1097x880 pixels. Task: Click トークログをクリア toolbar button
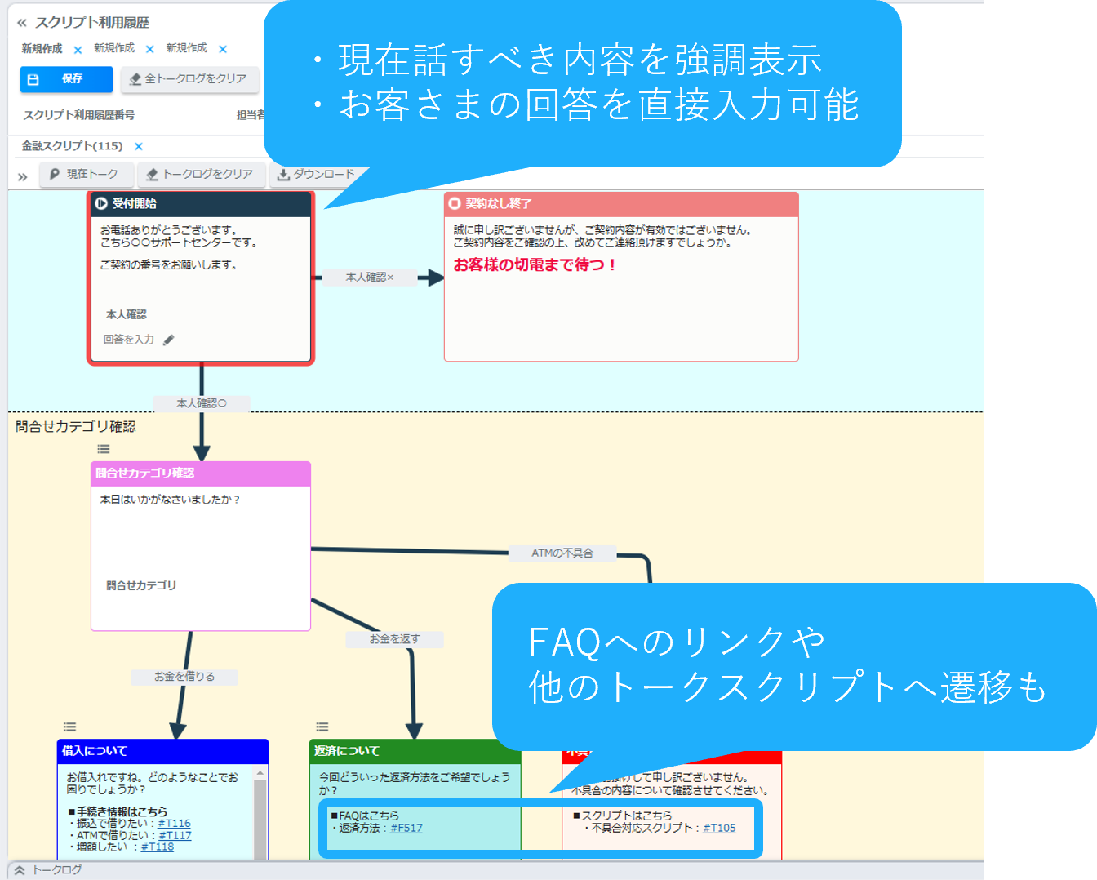[x=201, y=175]
